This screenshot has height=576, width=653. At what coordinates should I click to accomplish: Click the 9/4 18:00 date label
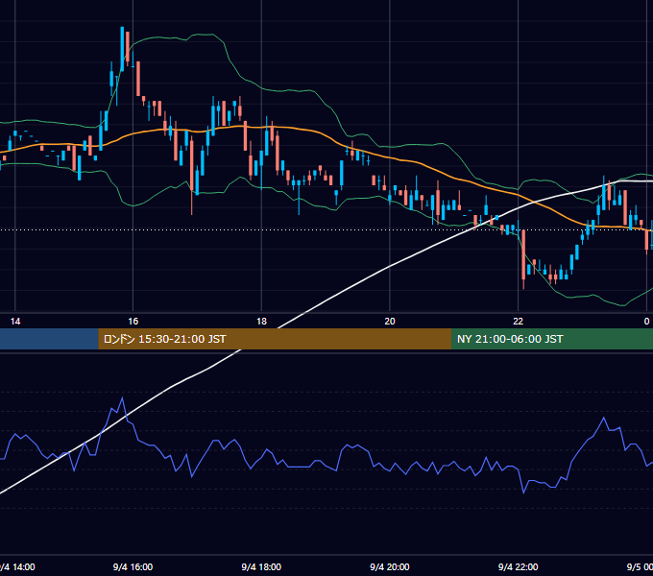261,566
